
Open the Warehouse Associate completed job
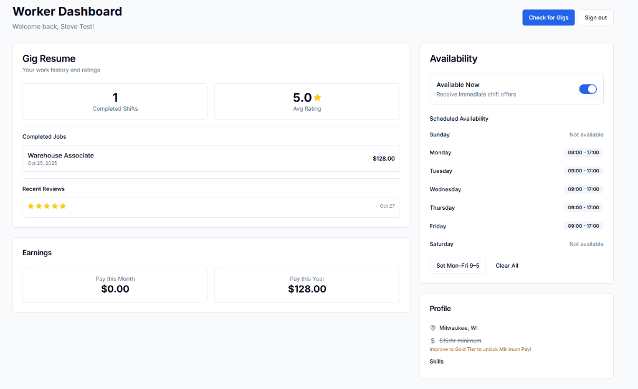pos(211,158)
